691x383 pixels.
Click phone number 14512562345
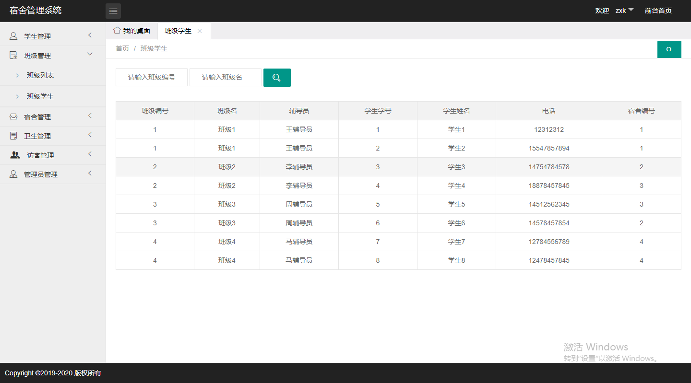[x=549, y=204]
